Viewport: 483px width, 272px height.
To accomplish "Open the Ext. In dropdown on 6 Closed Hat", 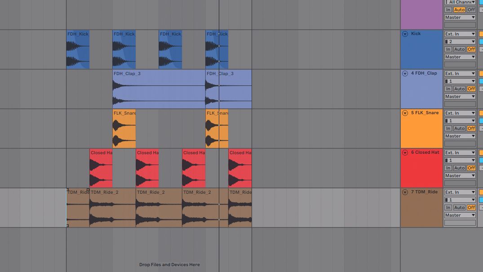I will coord(459,152).
